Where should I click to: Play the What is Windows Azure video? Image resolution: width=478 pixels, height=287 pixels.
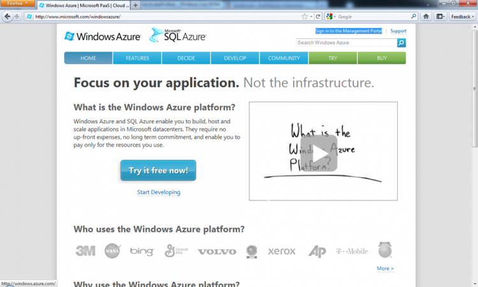click(x=319, y=153)
